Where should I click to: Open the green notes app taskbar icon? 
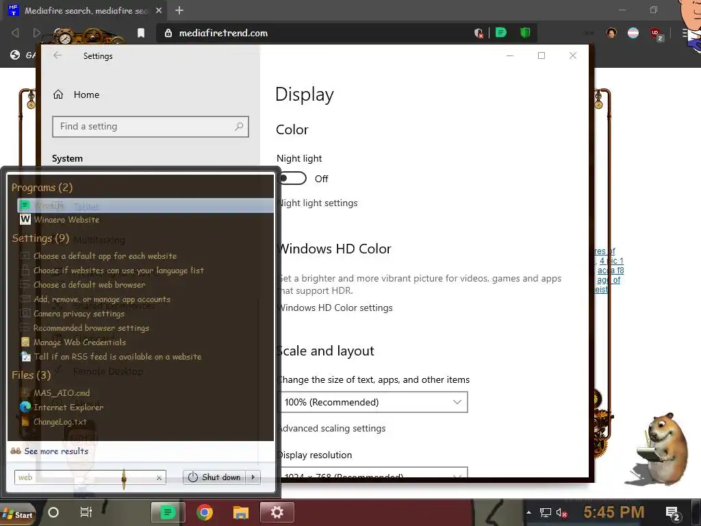click(168, 512)
